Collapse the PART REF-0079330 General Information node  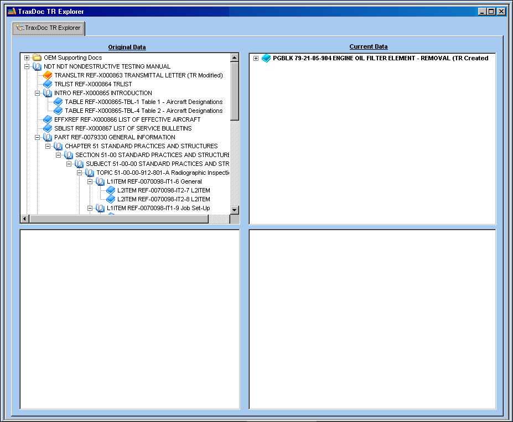click(37, 137)
